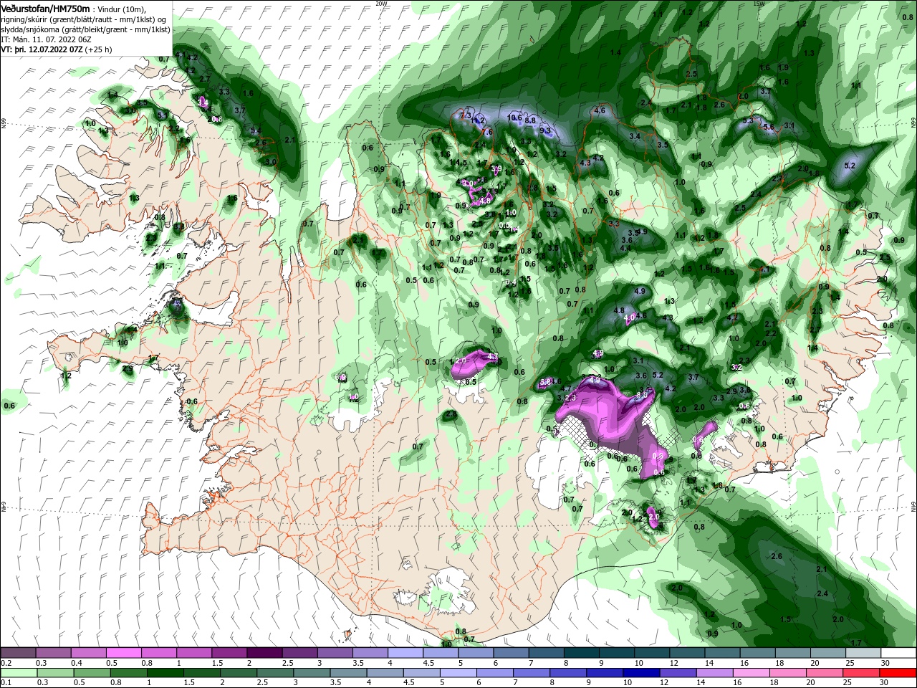Click the 7.3 precipitation value on map
917x688 pixels.
tap(465, 115)
